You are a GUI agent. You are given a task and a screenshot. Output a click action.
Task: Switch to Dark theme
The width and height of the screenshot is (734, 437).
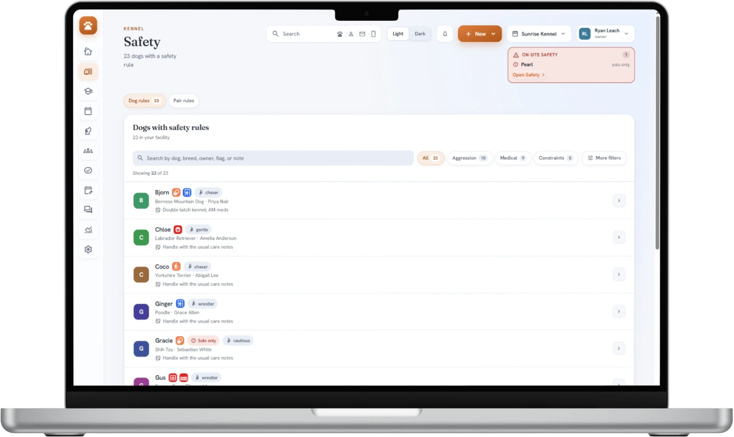click(420, 34)
